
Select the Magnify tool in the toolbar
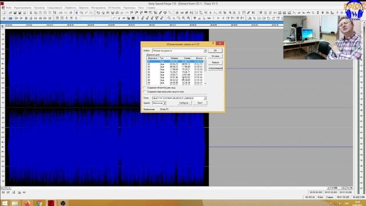click(81, 13)
